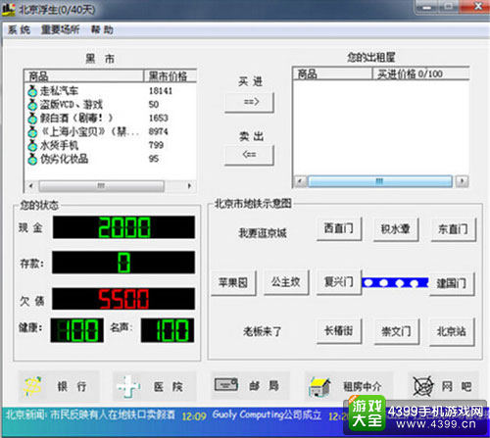Open the 帮助 menu
The height and width of the screenshot is (438, 490).
point(102,29)
